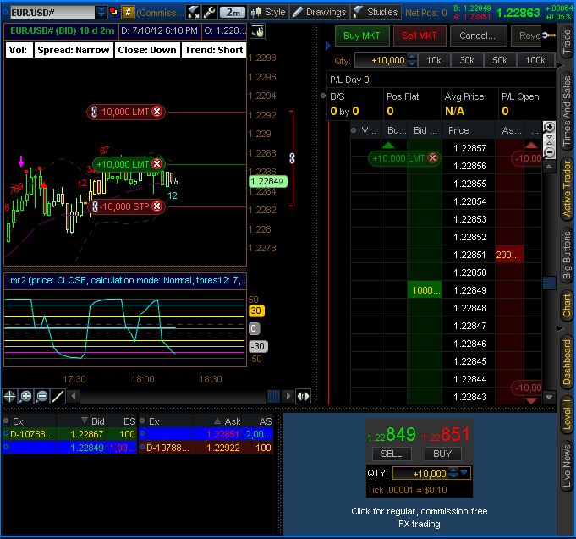The image size is (576, 539).
Task: Open the Big Buttons side tab
Action: coord(567,255)
